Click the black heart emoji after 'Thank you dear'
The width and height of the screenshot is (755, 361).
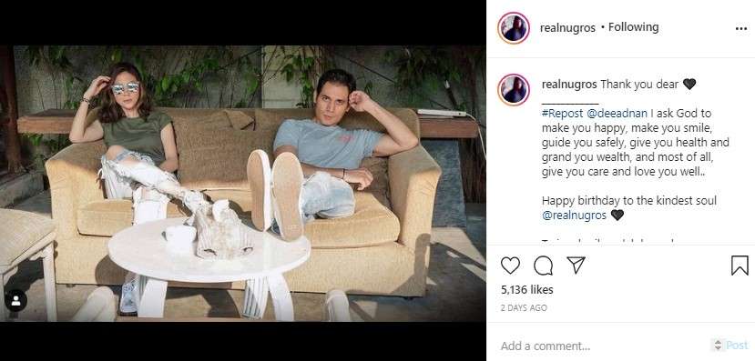pos(689,85)
